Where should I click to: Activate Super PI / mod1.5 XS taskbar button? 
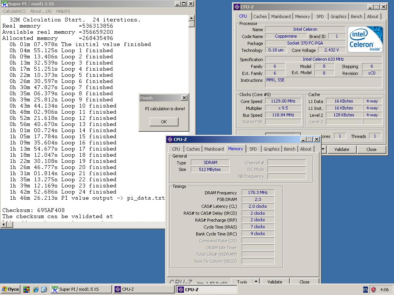click(x=81, y=290)
